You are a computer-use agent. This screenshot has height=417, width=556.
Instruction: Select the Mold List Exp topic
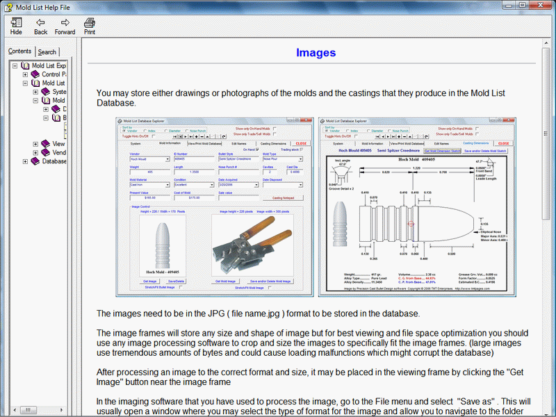[49, 65]
